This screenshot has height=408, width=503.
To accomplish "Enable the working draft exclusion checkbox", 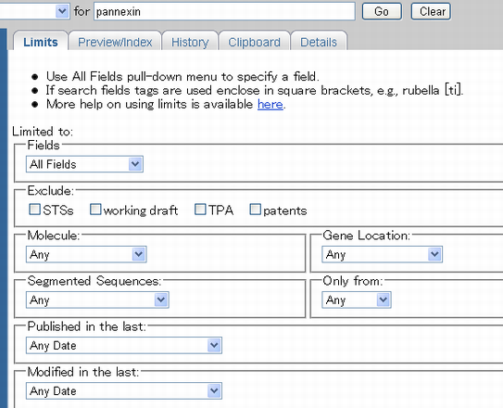I will (95, 210).
